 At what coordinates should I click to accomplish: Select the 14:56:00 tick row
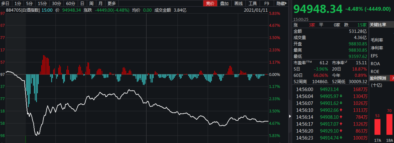330,89
